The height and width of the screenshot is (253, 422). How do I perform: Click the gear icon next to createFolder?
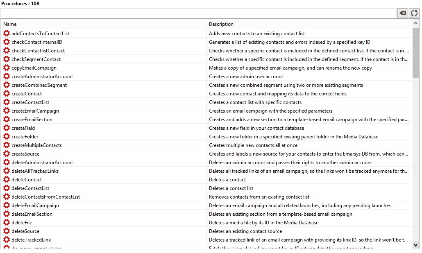point(7,137)
